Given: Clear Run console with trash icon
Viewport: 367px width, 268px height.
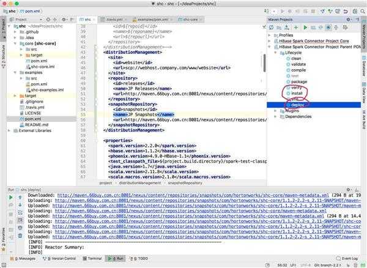Looking at the screenshot, I should click(20, 236).
